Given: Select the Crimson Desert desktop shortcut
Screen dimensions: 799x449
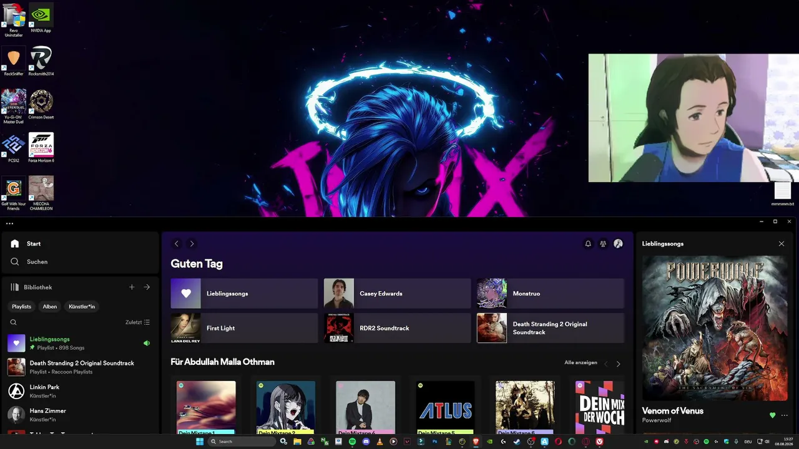Looking at the screenshot, I should 41,104.
